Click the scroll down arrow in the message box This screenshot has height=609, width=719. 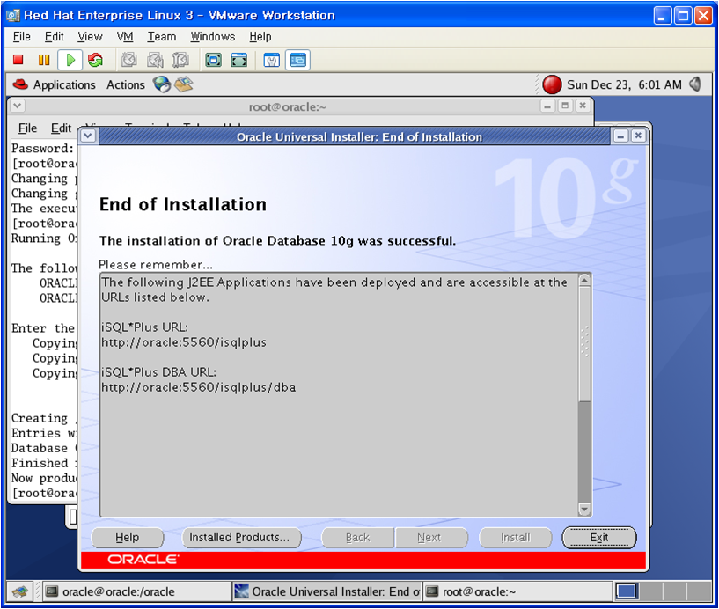click(x=584, y=509)
